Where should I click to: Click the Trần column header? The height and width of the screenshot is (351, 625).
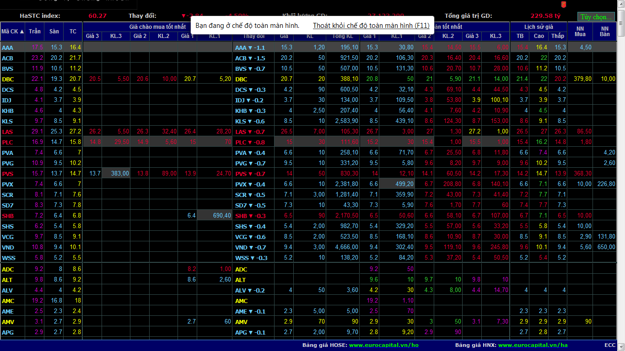pos(35,32)
